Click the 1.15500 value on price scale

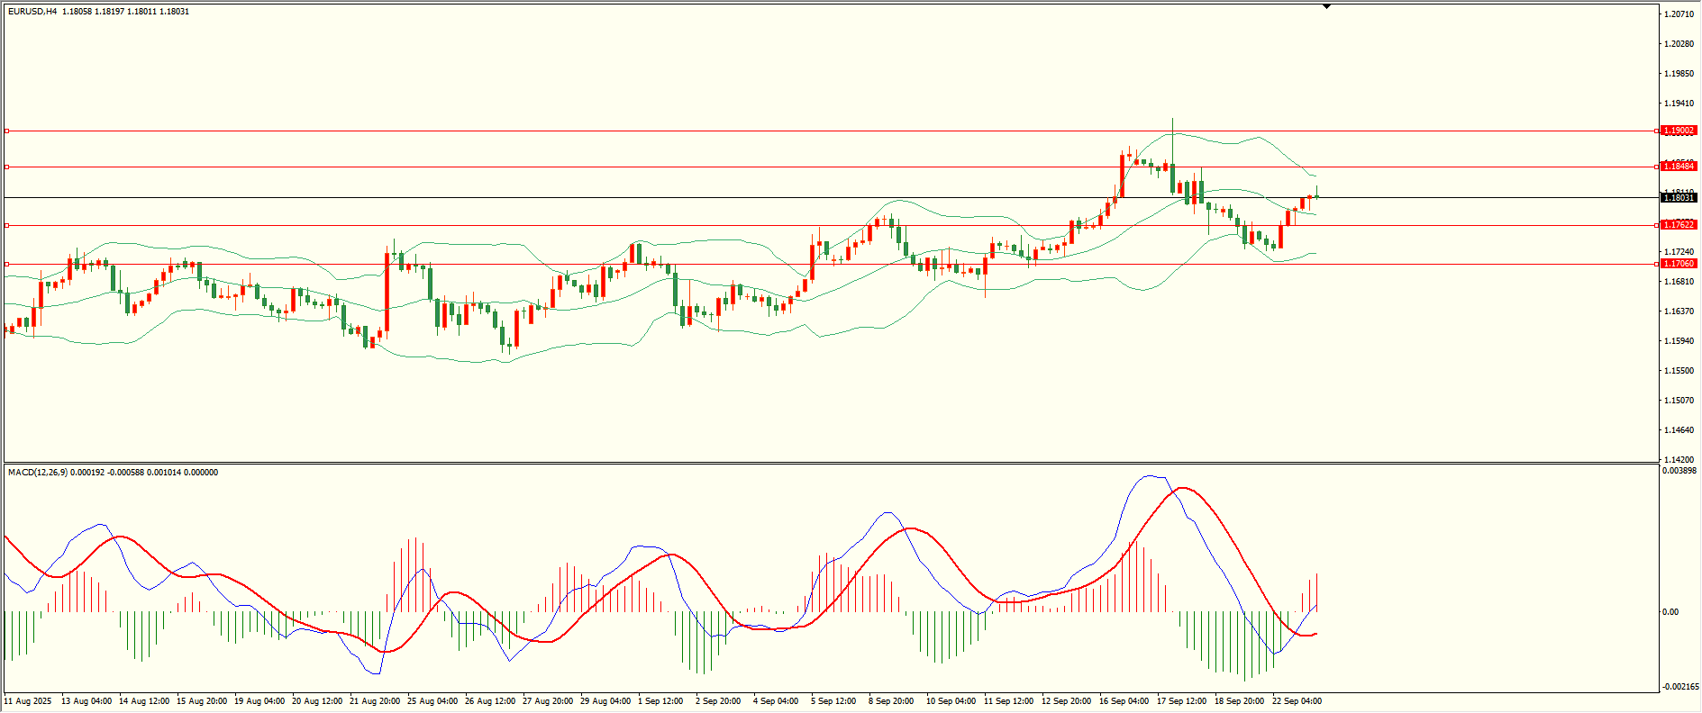(1679, 371)
